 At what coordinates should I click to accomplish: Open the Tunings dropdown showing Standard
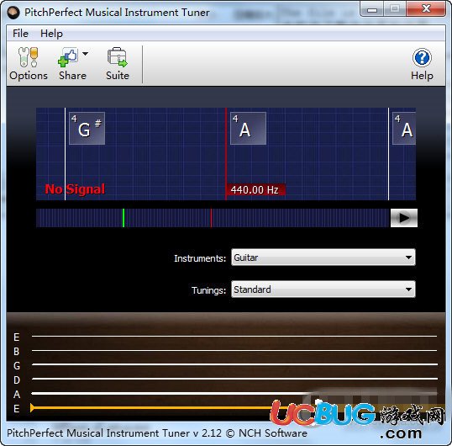tap(323, 289)
